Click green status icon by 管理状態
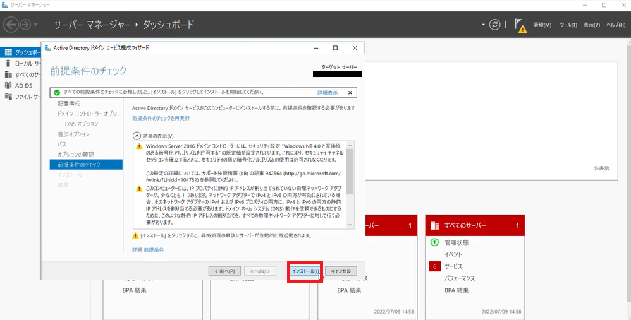Viewport: 631px width, 320px height. 434,242
